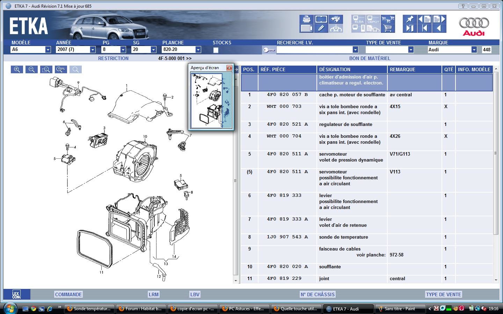
Task: Click the Aperçu d'écran diagram thumbnail
Action: point(211,100)
